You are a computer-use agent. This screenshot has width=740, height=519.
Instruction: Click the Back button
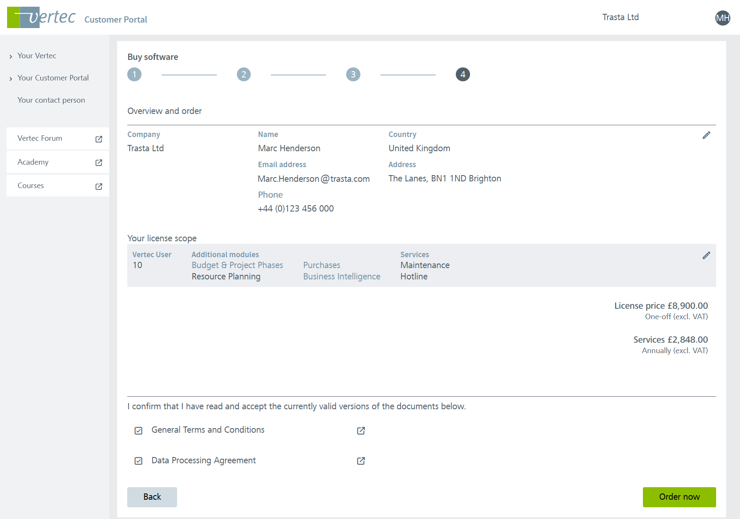click(152, 497)
